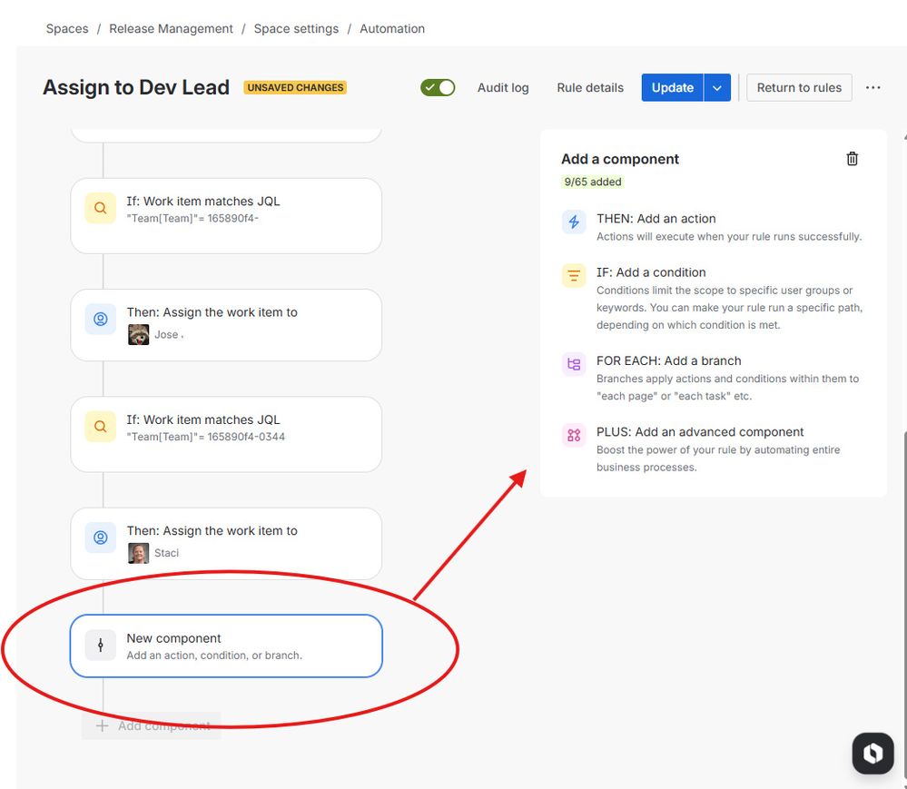Click Return to rules
907x789 pixels.
799,87
